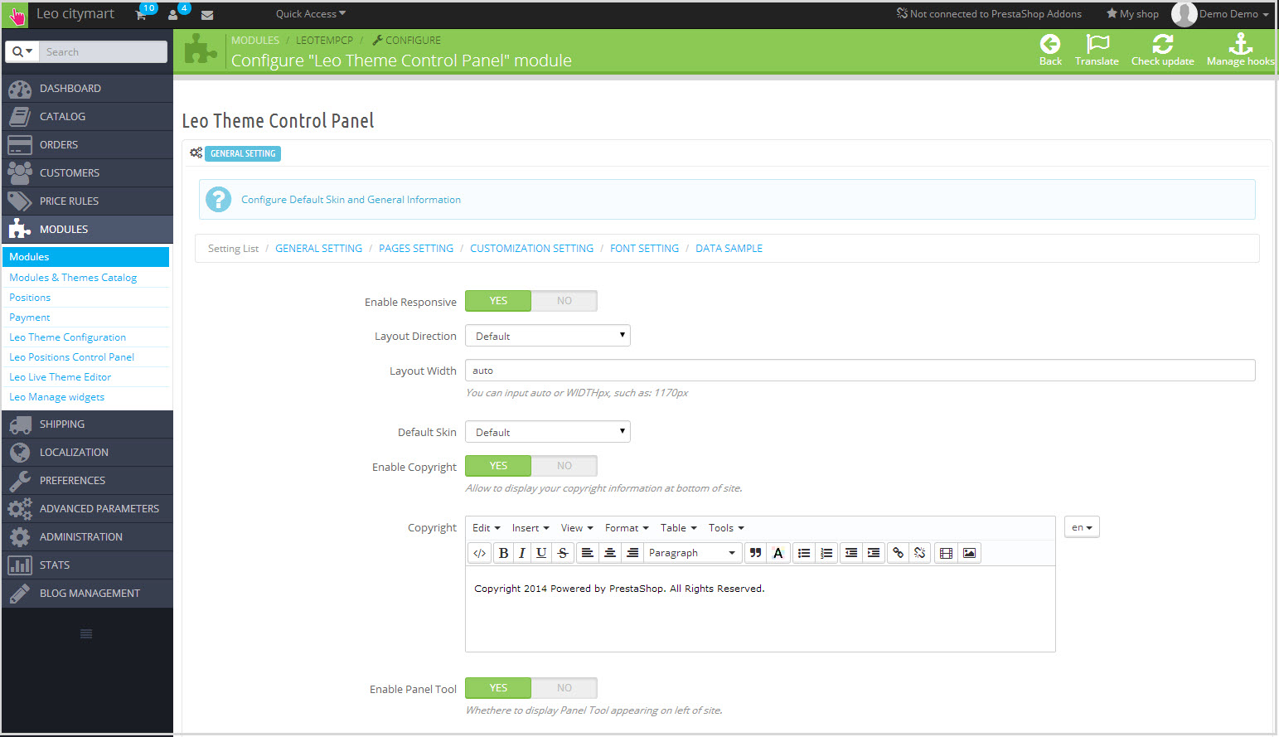1279x737 pixels.
Task: Center align text in editor
Action: pyautogui.click(x=610, y=553)
